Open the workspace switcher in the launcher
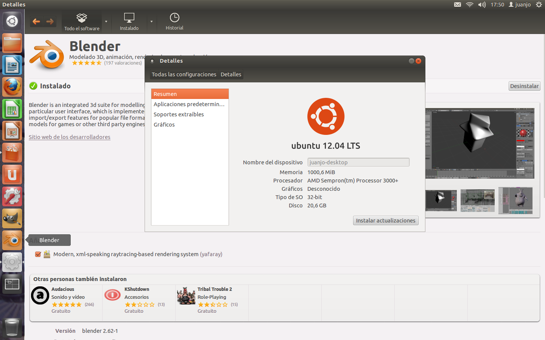545x340 pixels. point(12,284)
